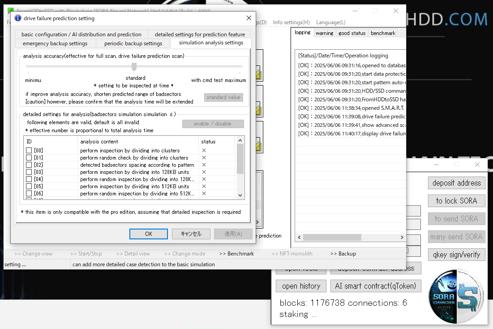This screenshot has height=329, width=493.
Task: Click log entry 'opened S.M.A.R.T.' at 11:38:34
Action: click(351, 108)
